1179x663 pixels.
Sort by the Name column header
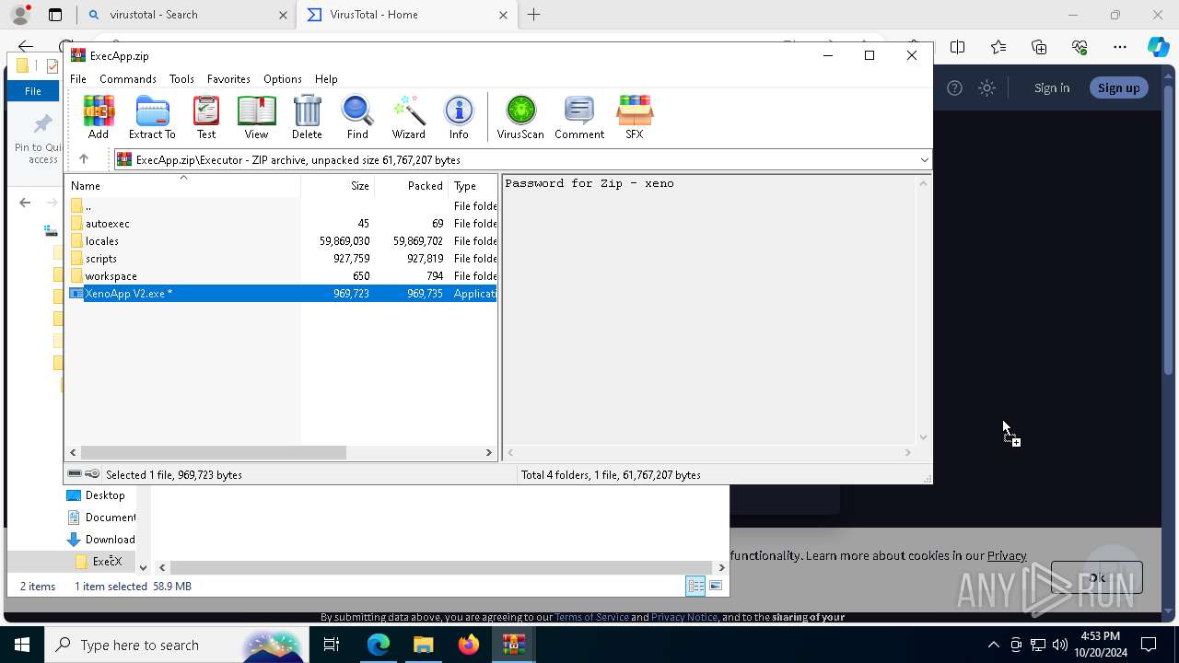(x=183, y=186)
